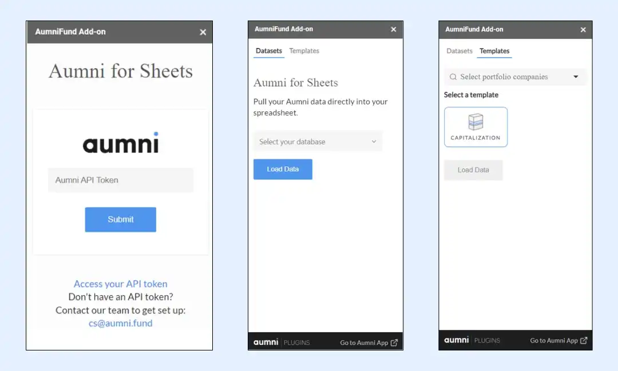Close the first AumniFund Add-on login panel
The height and width of the screenshot is (371, 618).
(203, 32)
